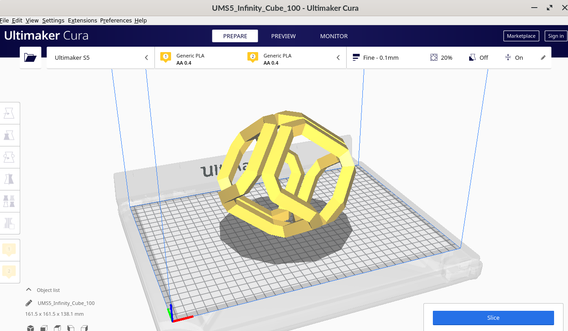
Task: Switch to the PREPARE stage tab
Action: (x=235, y=36)
